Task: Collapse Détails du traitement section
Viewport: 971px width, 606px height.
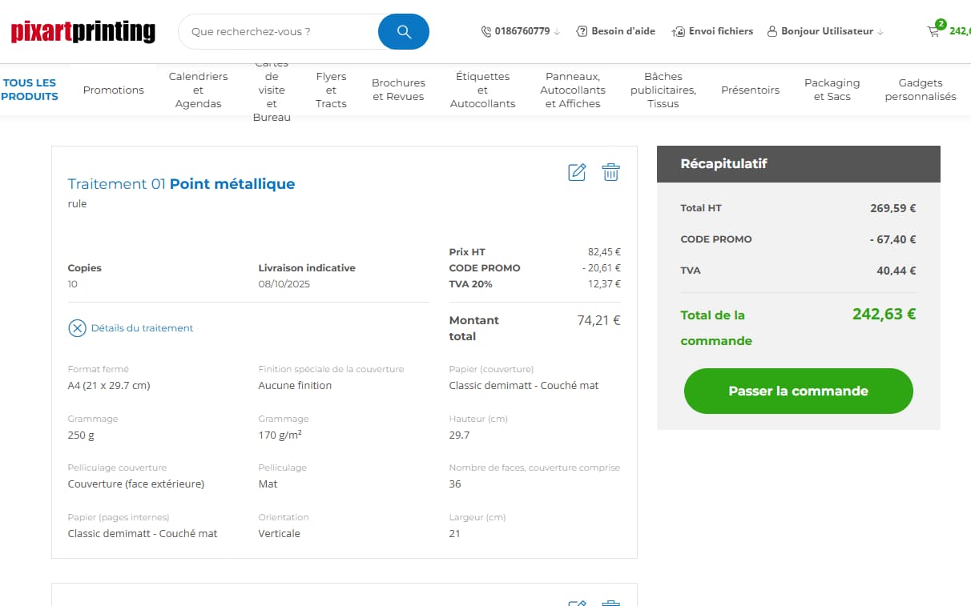Action: tap(77, 328)
